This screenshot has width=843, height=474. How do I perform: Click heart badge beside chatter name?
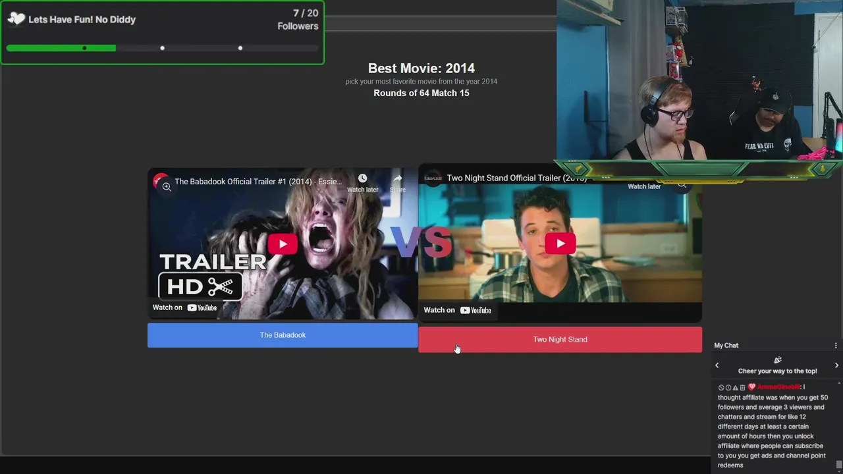(751, 387)
